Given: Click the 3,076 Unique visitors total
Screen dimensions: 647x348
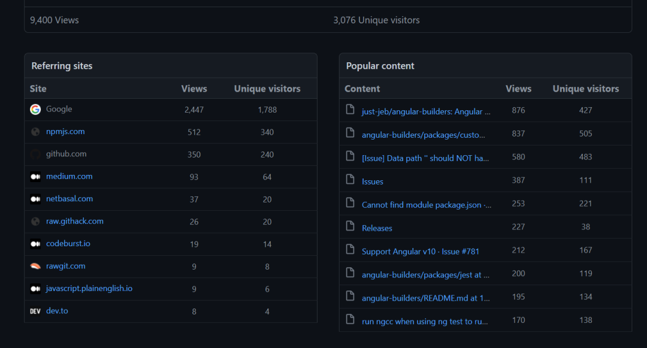Looking at the screenshot, I should coord(376,20).
